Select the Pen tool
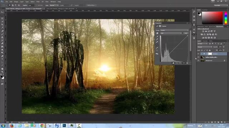The image size is (229, 128). (x=2, y=56)
